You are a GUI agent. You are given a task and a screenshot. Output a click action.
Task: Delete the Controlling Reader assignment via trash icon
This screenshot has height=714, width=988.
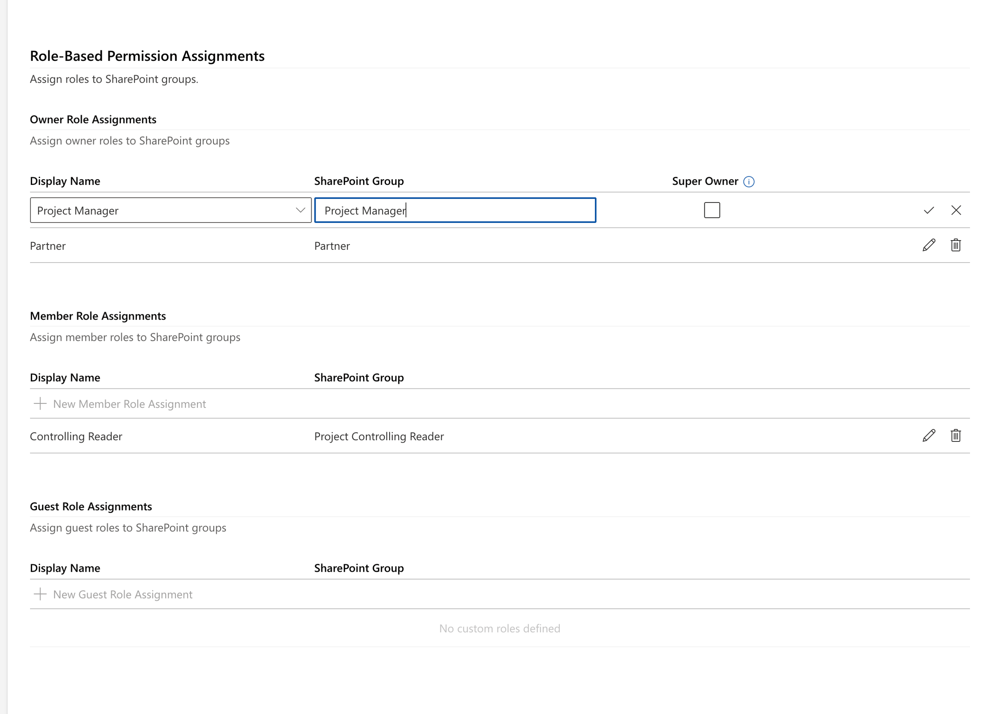pyautogui.click(x=956, y=436)
